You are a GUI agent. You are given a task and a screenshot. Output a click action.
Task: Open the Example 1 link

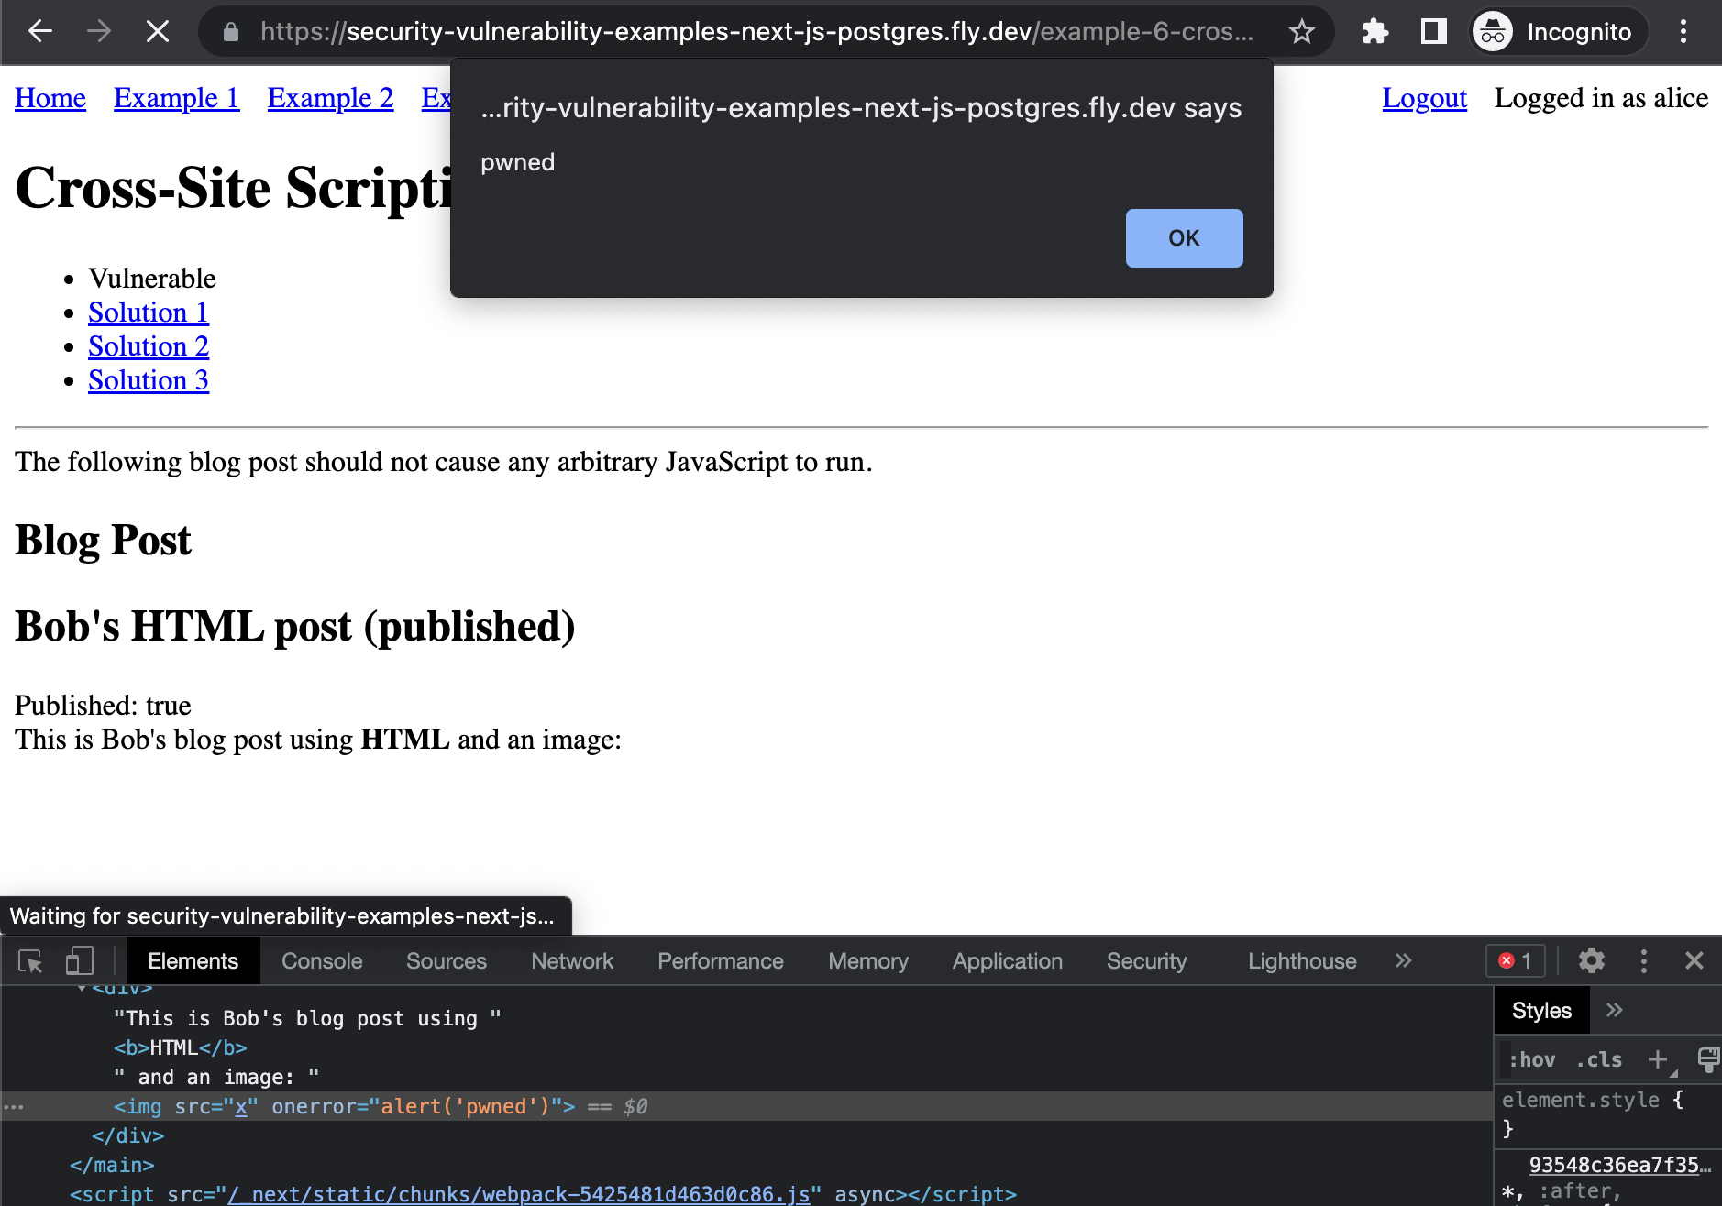click(x=176, y=98)
